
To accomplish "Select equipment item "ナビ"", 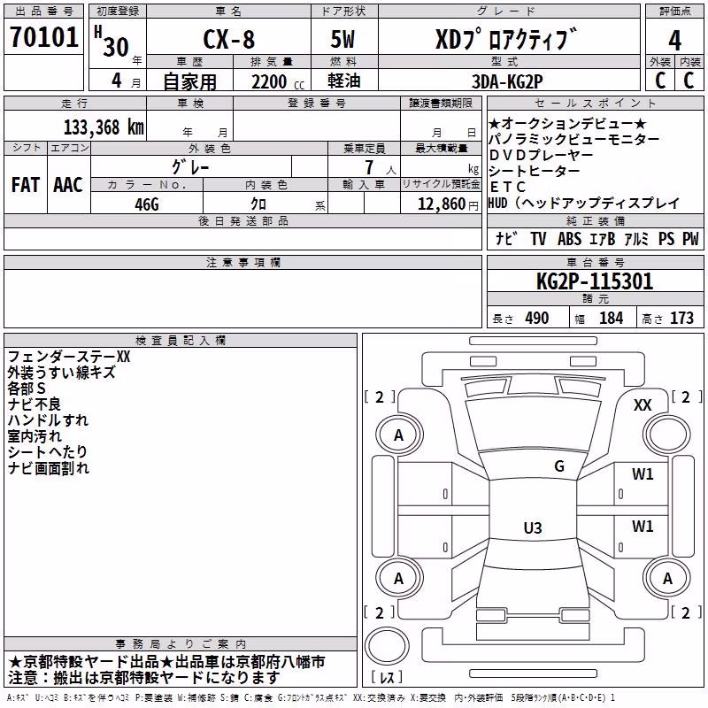I will [506, 239].
